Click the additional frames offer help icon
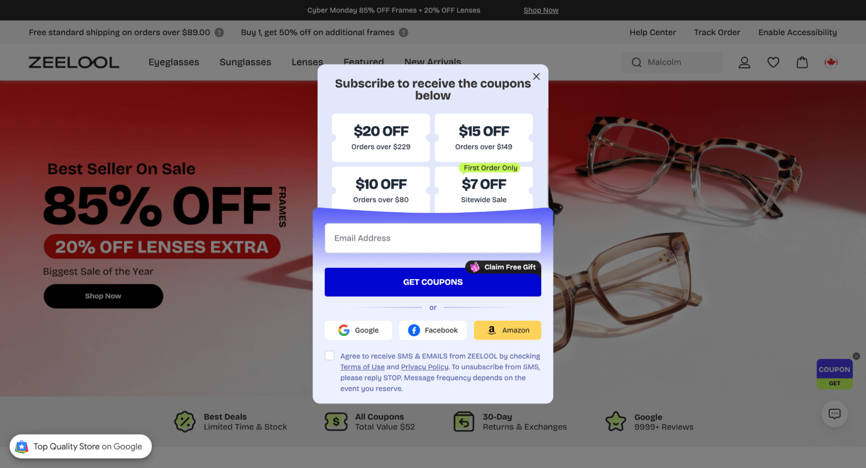This screenshot has height=468, width=866. tap(403, 32)
